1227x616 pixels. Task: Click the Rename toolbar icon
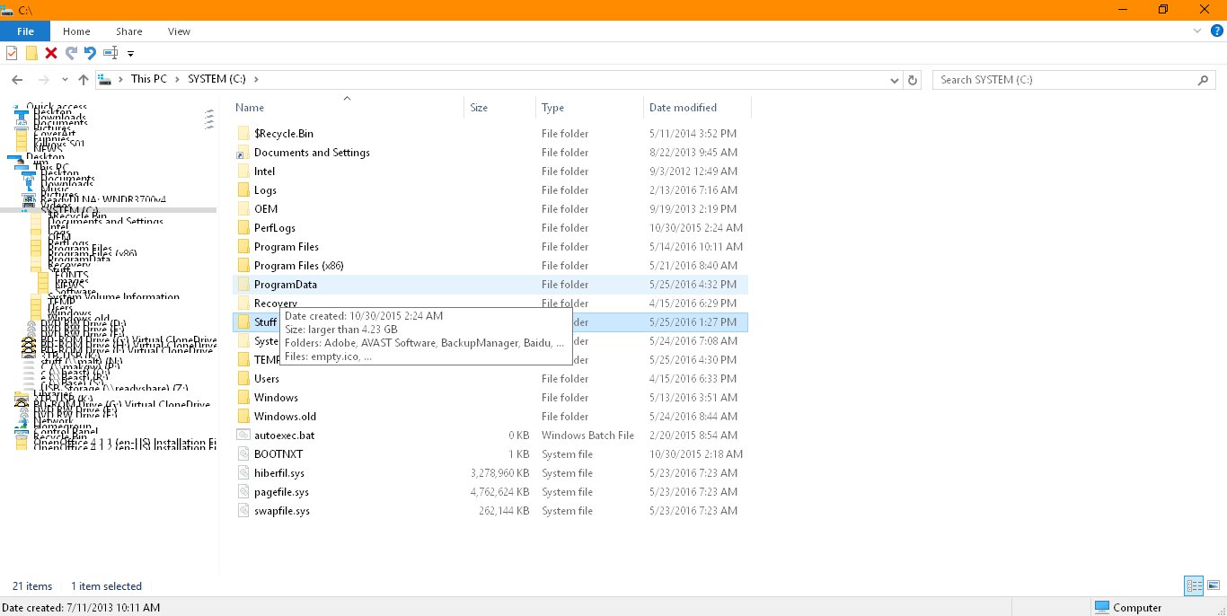coord(110,53)
